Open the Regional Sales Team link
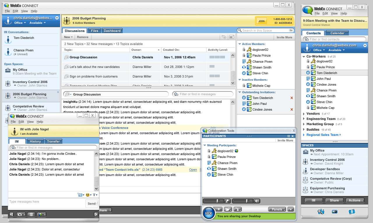 [322, 135]
